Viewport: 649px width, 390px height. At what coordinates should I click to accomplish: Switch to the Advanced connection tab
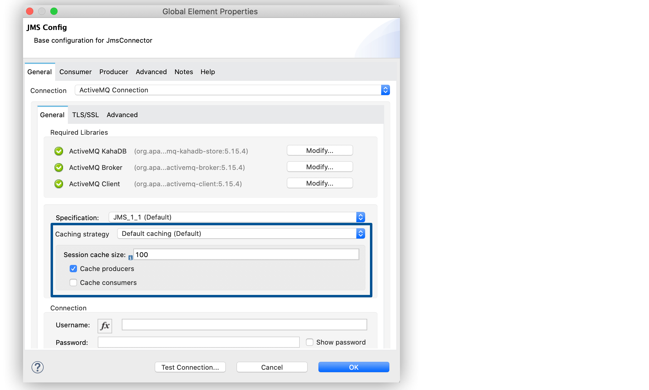click(121, 114)
